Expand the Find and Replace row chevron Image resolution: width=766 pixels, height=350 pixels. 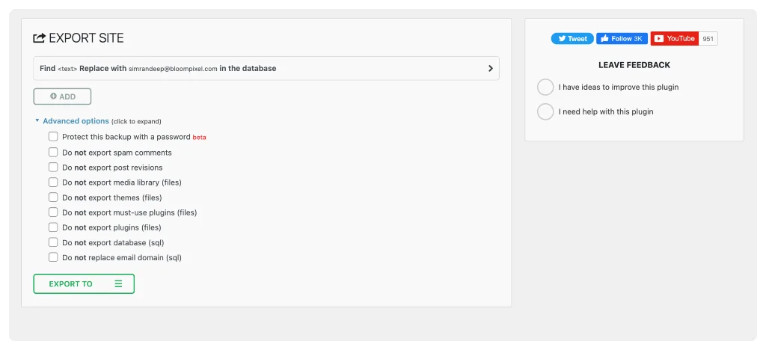click(x=490, y=68)
